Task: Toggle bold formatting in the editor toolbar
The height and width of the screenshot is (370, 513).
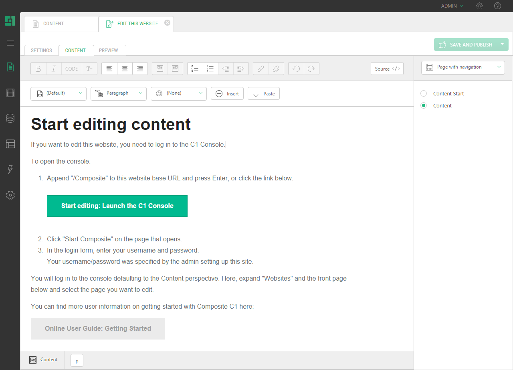Action: pyautogui.click(x=38, y=69)
